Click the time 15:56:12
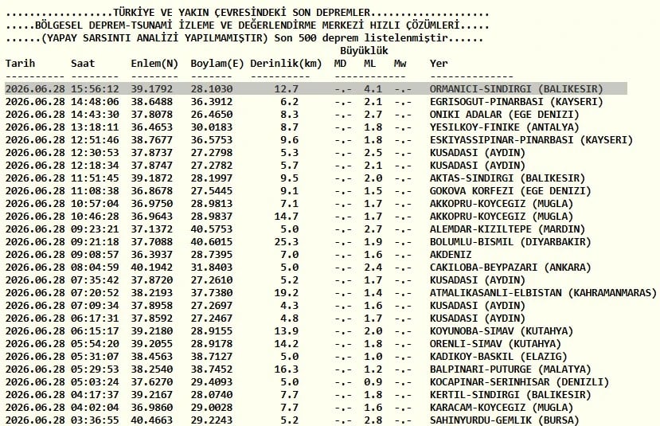This screenshot has height=426, width=660. click(95, 89)
